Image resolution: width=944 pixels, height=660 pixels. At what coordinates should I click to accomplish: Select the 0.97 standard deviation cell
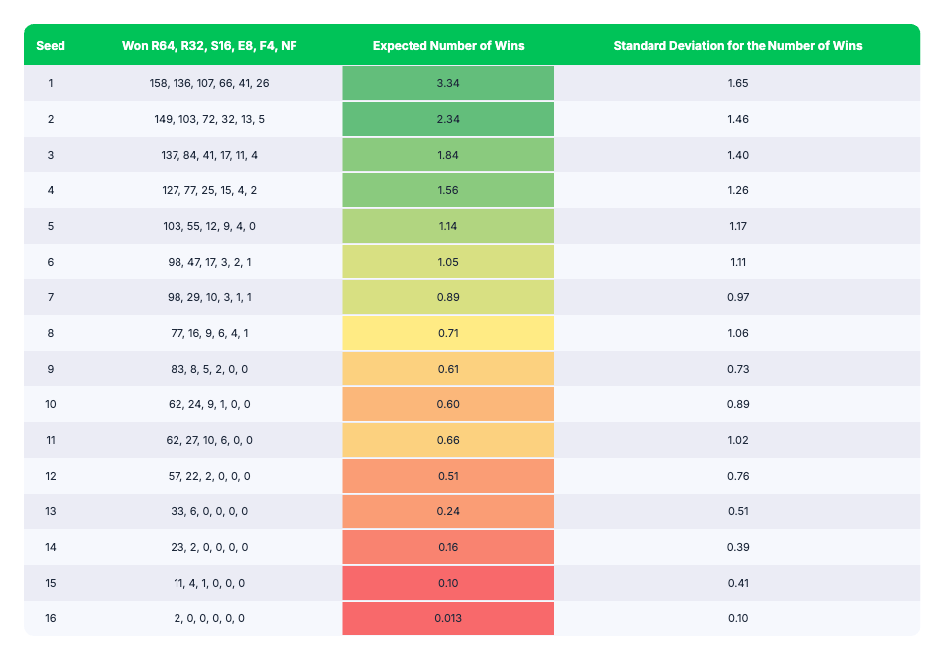(737, 297)
